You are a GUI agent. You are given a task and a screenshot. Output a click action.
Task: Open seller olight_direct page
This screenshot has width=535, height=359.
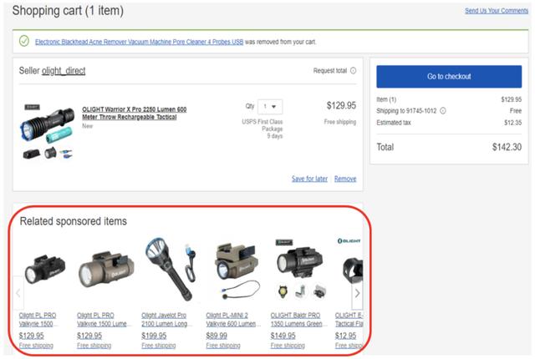click(x=64, y=71)
